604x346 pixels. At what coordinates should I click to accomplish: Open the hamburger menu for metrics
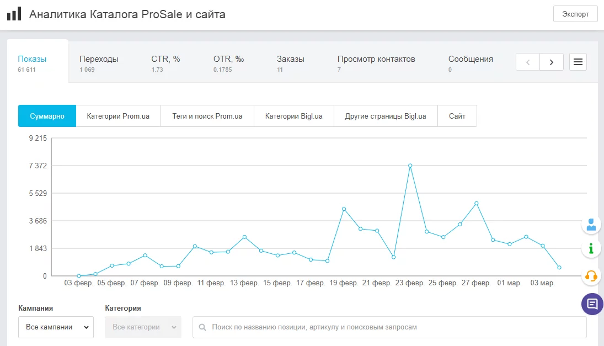click(x=578, y=62)
